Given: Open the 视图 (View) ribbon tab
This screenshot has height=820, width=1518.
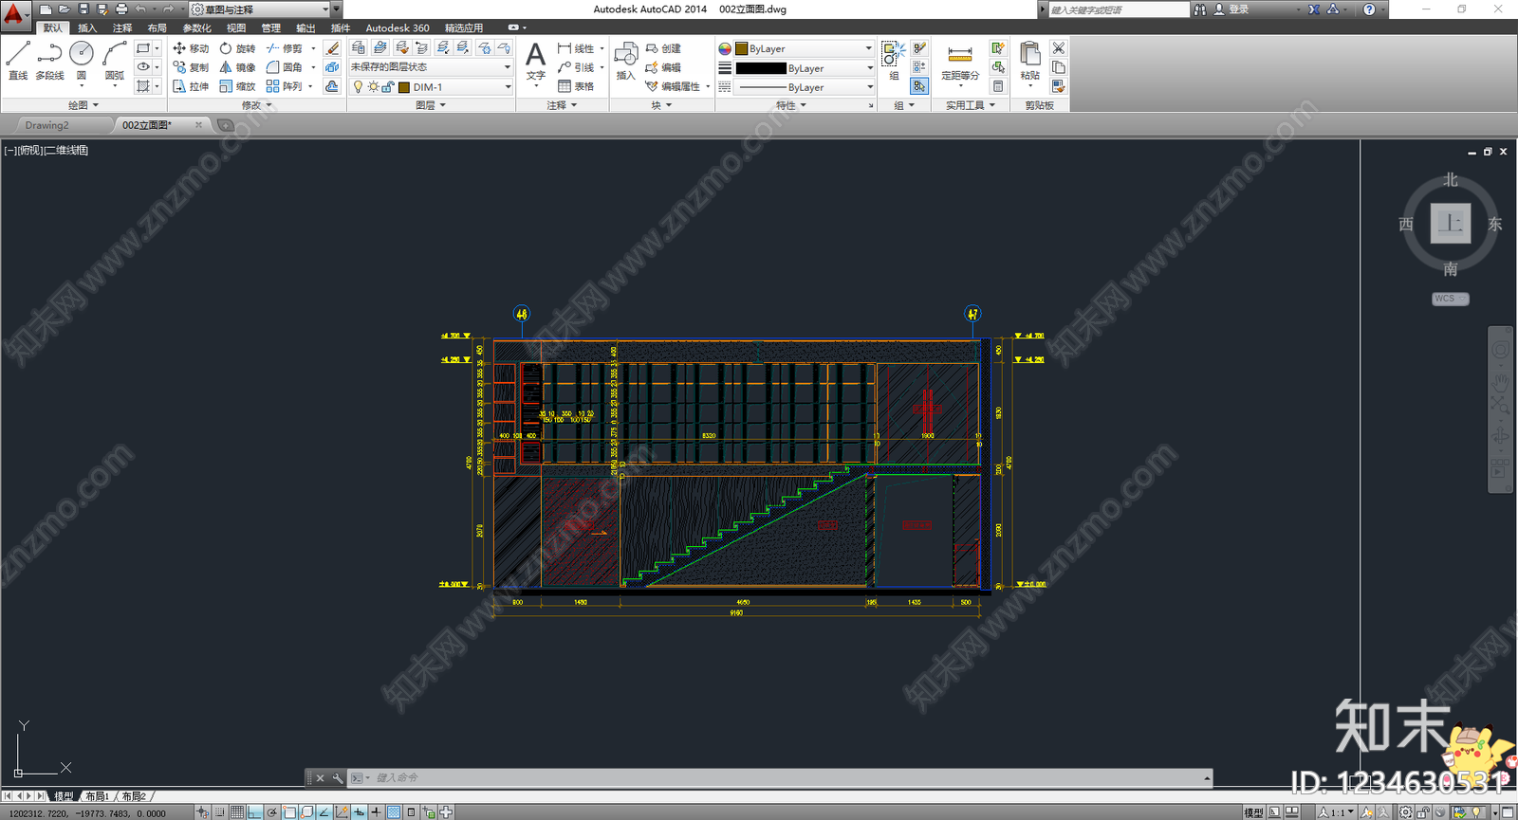Looking at the screenshot, I should [236, 27].
